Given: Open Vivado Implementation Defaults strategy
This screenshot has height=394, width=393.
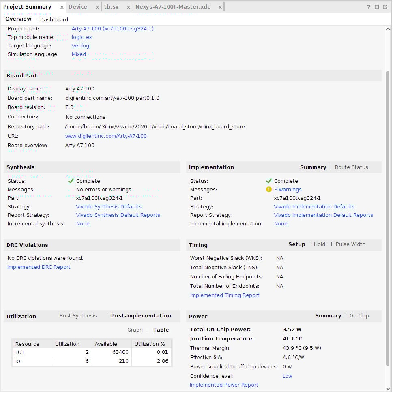Looking at the screenshot, I should pyautogui.click(x=314, y=207).
